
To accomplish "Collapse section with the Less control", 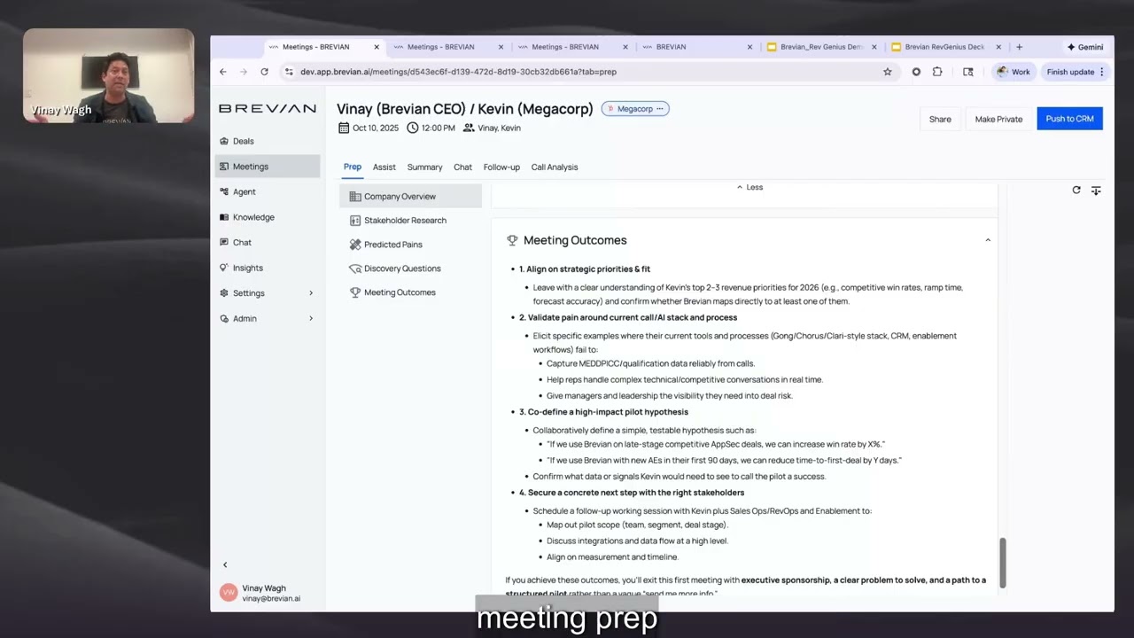I will (750, 187).
